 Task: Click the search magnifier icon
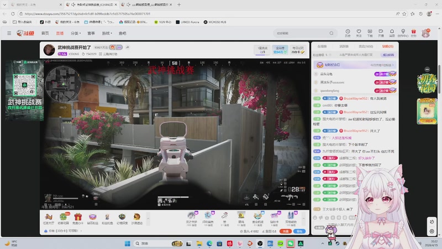(x=331, y=33)
